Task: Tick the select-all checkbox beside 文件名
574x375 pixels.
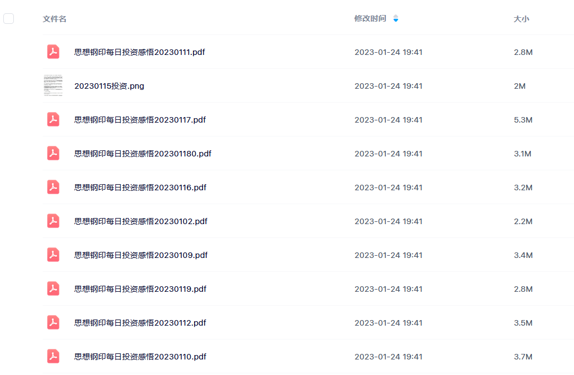Action: tap(8, 18)
